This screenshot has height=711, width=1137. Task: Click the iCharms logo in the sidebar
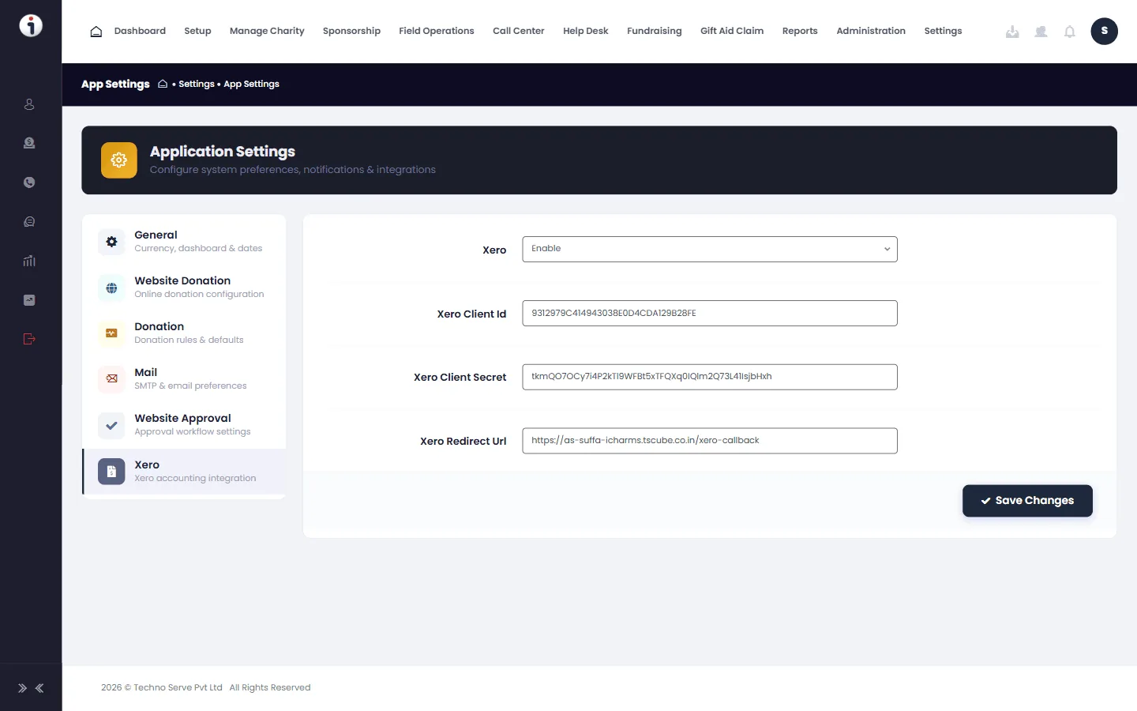coord(30,25)
